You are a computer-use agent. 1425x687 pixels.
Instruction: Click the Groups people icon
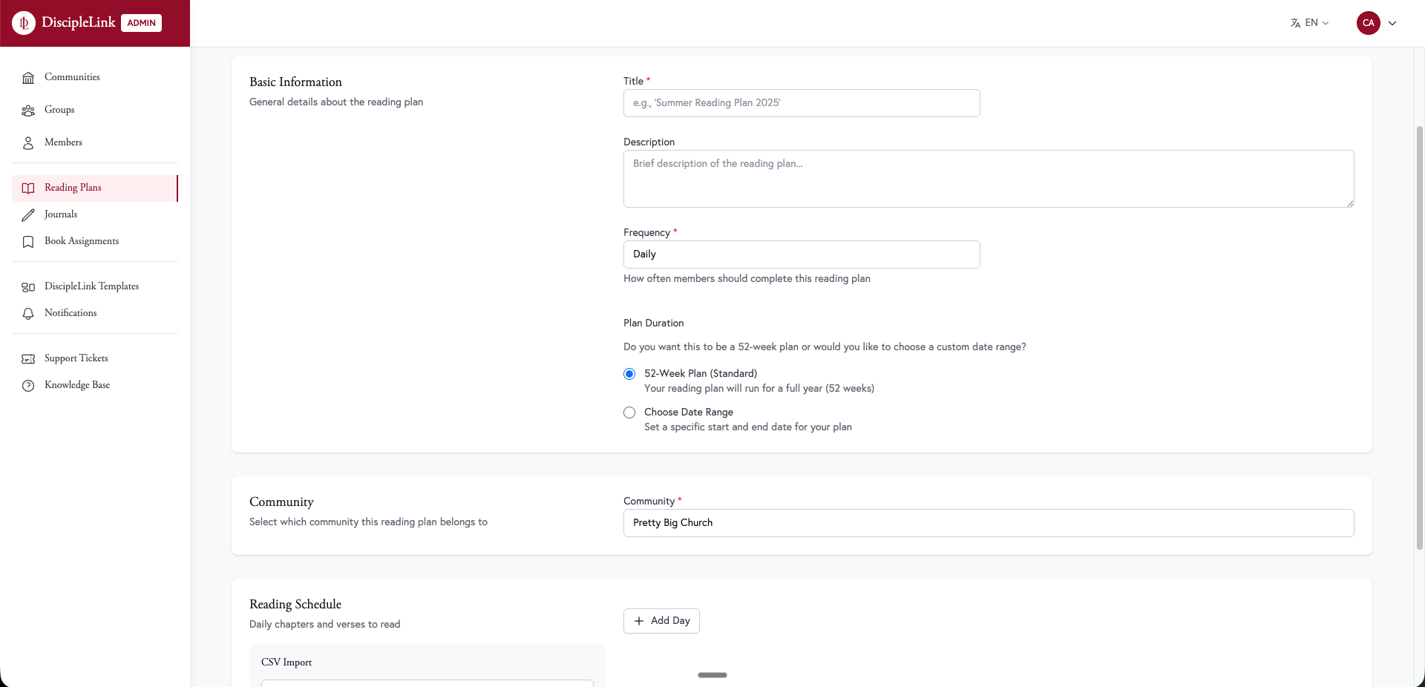tap(28, 111)
